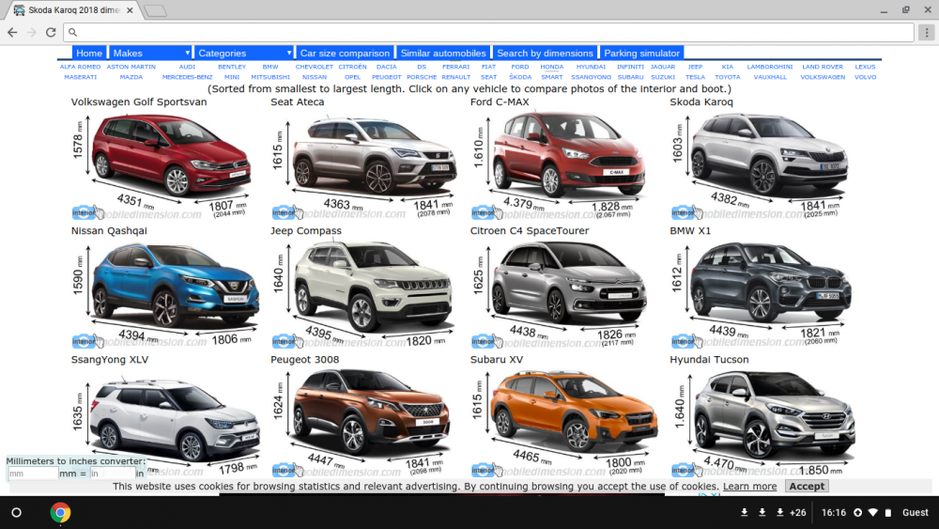The height and width of the screenshot is (529, 939).
Task: Open interior icon for BMW X1
Action: pos(686,341)
